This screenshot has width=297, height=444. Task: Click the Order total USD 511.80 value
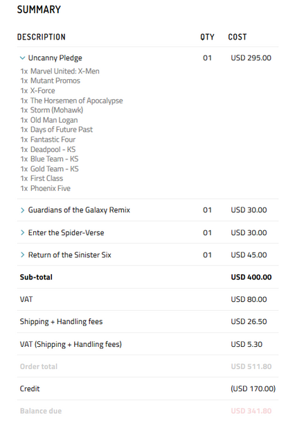251,366
